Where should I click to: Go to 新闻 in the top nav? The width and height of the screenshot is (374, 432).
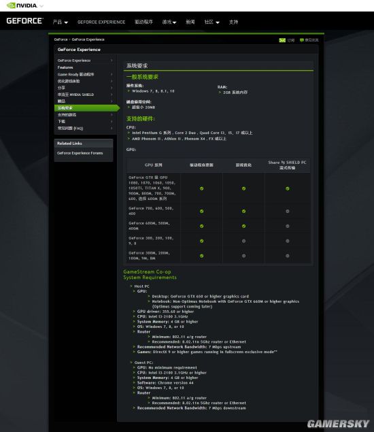coord(190,22)
